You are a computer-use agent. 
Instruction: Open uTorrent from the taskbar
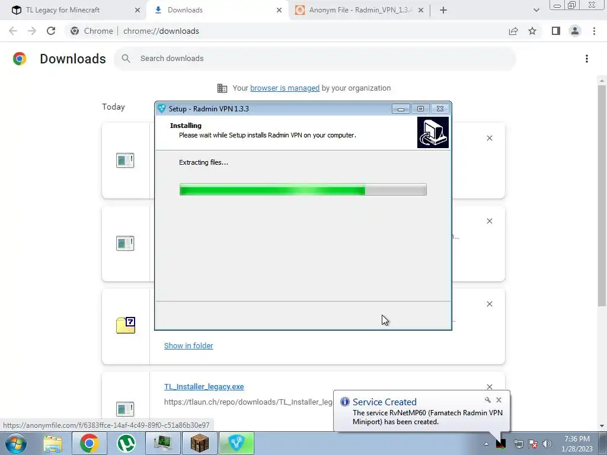click(126, 443)
